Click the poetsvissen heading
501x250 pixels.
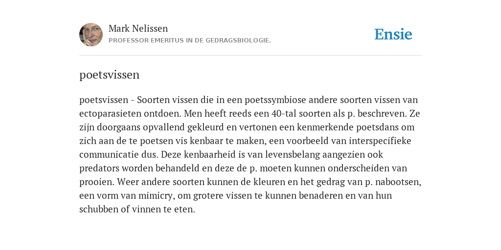[109, 75]
